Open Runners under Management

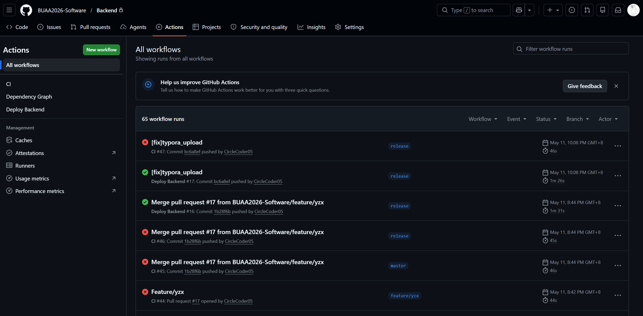pyautogui.click(x=61, y=166)
